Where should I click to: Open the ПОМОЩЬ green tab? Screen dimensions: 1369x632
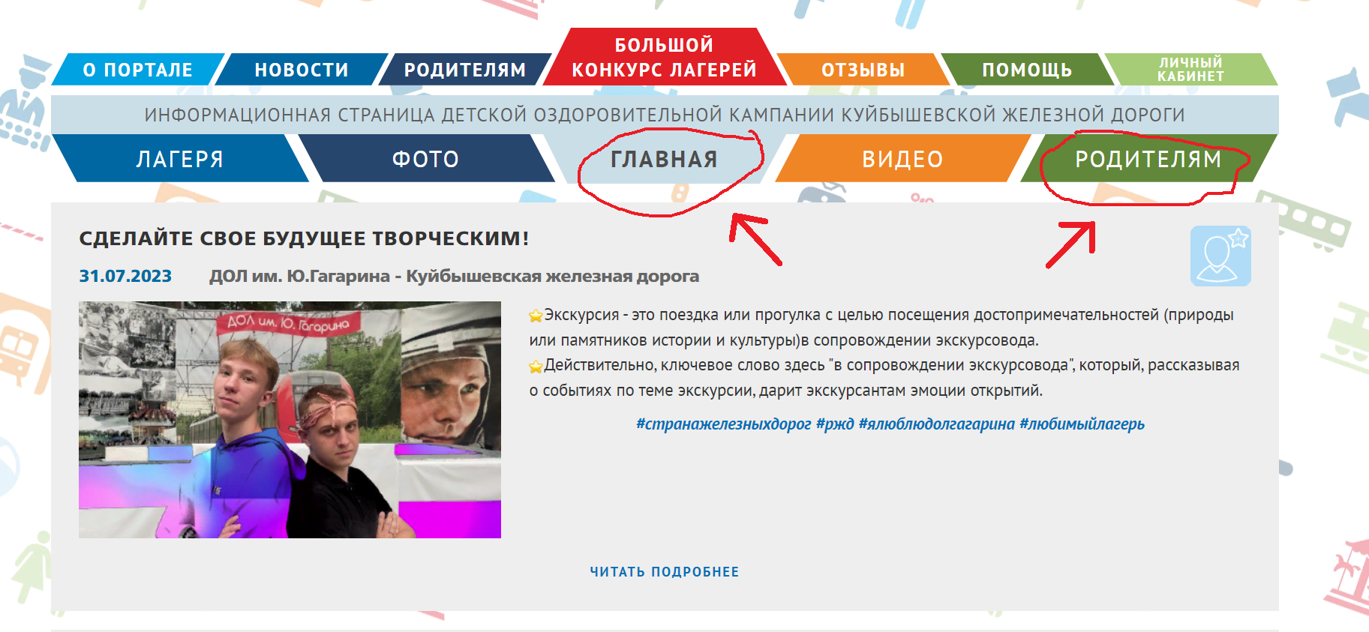(x=1027, y=70)
